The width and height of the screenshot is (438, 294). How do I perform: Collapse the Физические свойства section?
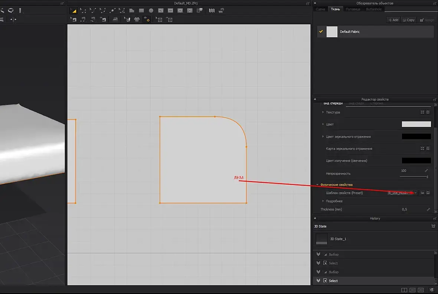[317, 184]
